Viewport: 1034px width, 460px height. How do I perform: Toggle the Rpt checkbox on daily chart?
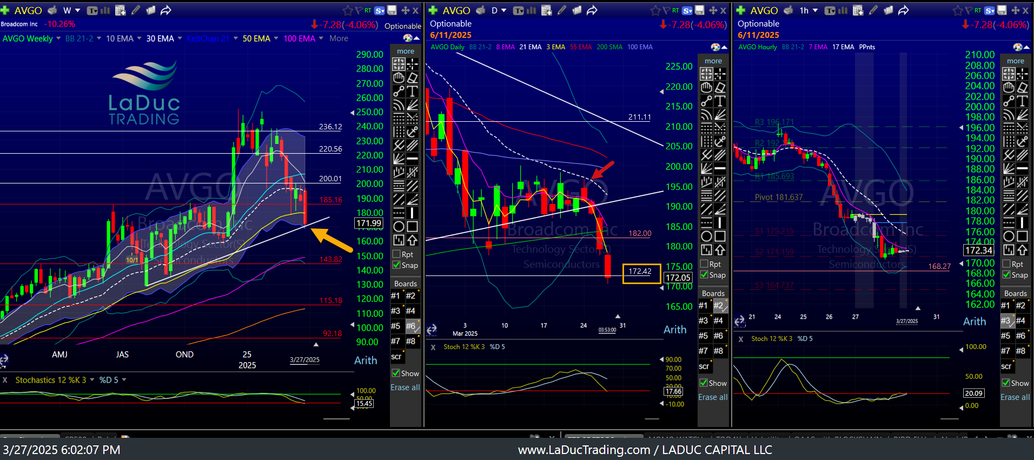point(704,264)
